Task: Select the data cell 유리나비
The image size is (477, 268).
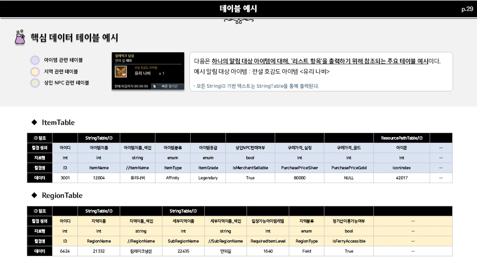Action: tap(137, 178)
